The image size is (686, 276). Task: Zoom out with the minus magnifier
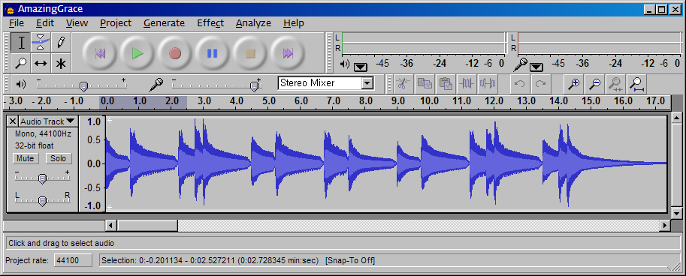[594, 84]
